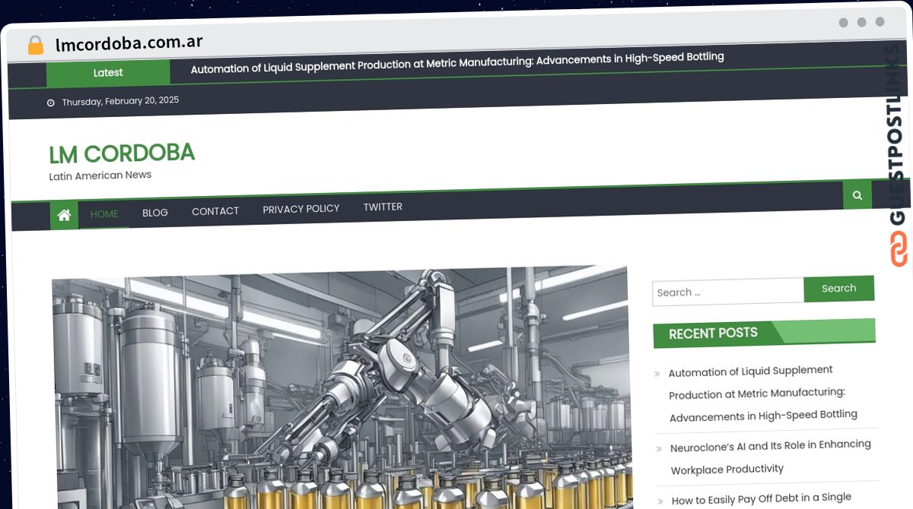Screen dimensions: 913x509
Task: Open the BLOG menu item
Action: click(x=155, y=213)
